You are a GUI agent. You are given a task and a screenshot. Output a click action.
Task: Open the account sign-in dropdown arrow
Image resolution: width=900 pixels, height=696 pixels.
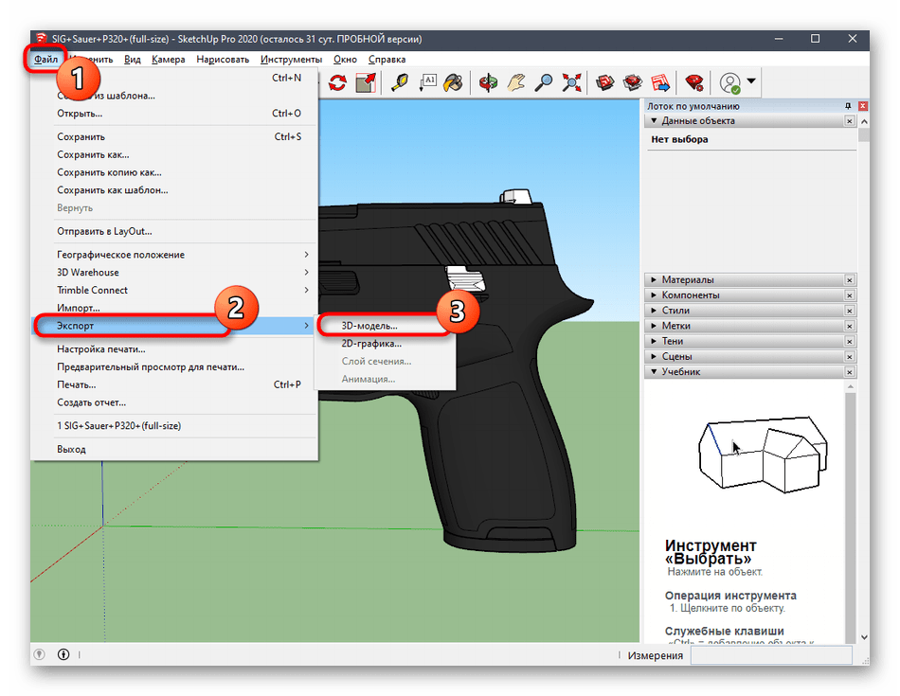(x=751, y=81)
